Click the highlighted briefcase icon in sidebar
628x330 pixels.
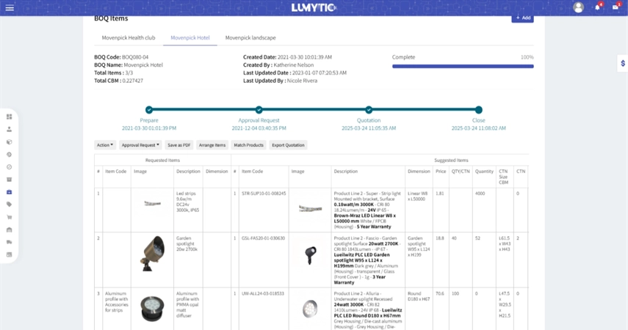point(10,192)
